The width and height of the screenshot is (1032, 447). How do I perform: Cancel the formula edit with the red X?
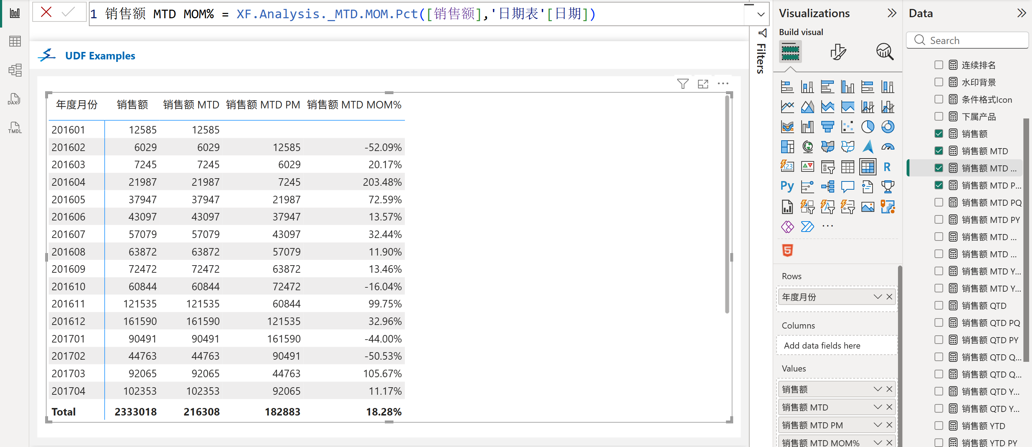47,13
